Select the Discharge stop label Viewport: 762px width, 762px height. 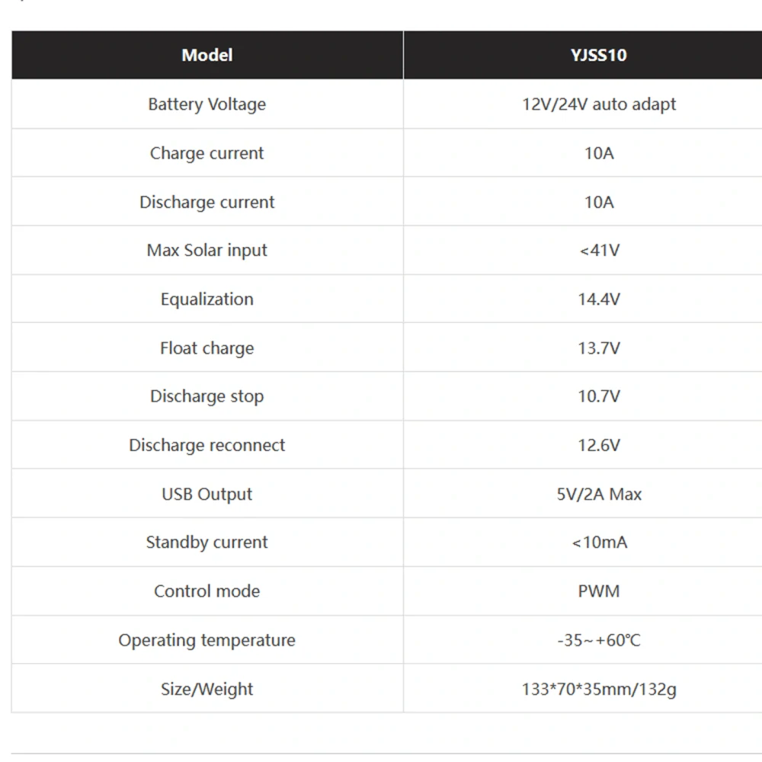[207, 396]
